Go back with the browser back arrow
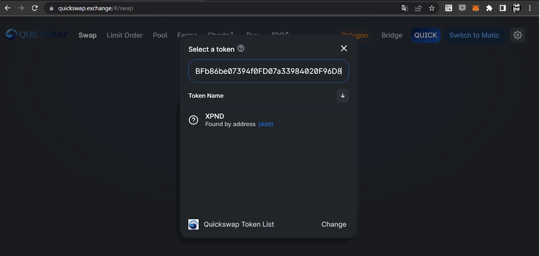The image size is (540, 256). click(x=8, y=8)
